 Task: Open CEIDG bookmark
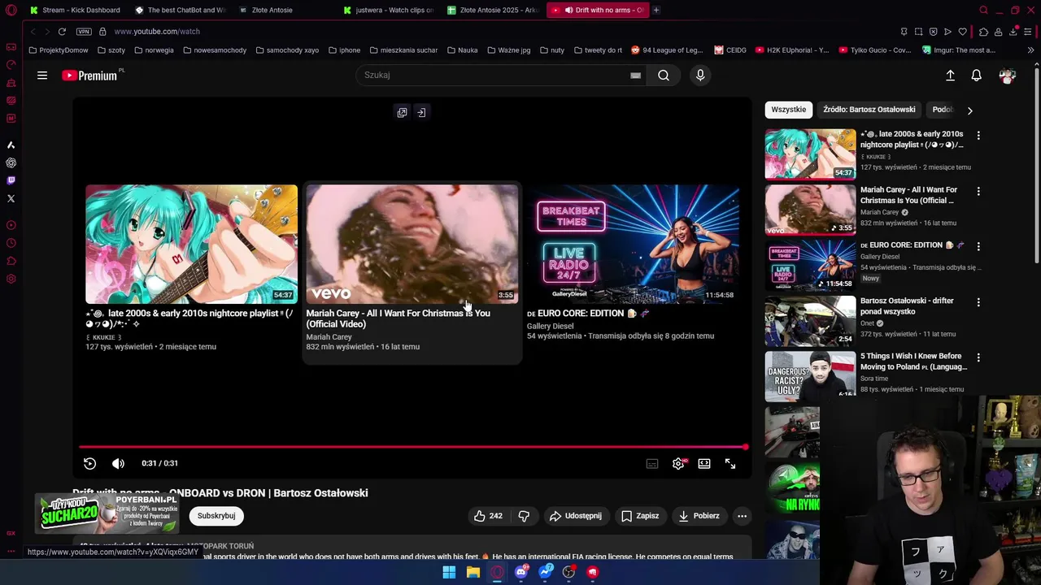click(x=730, y=50)
